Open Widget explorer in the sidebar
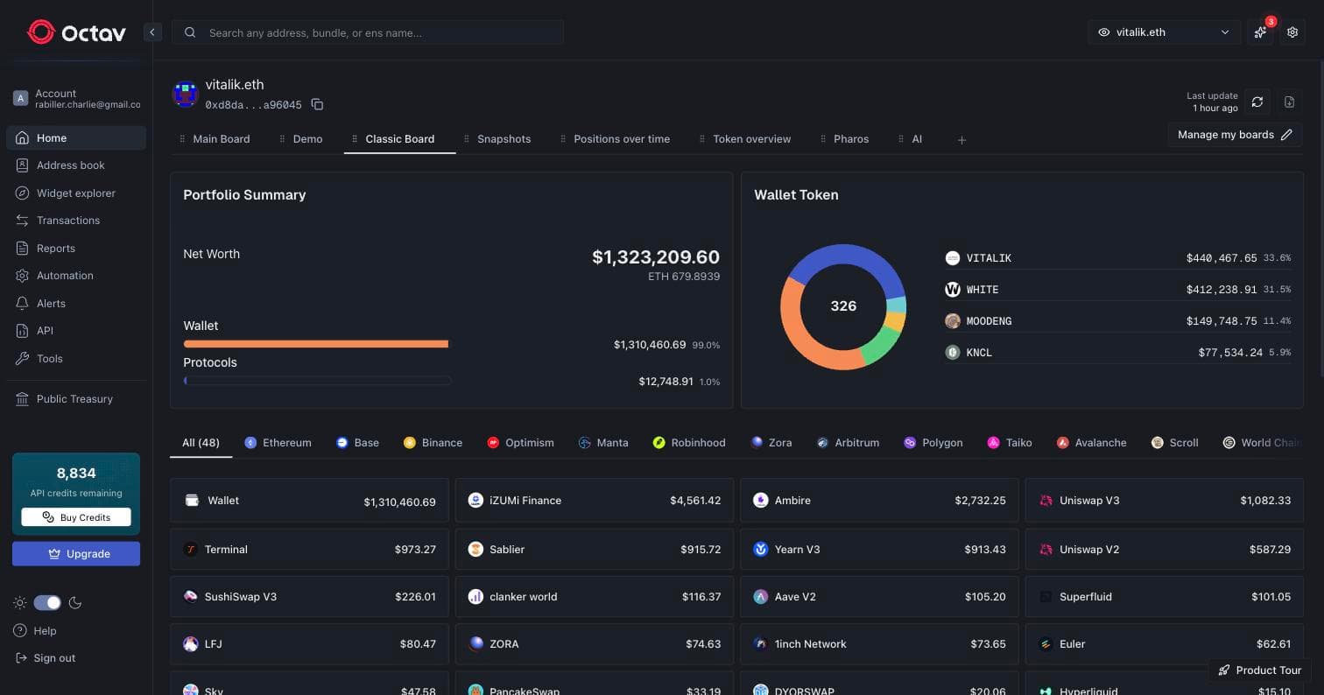The image size is (1324, 695). (76, 193)
